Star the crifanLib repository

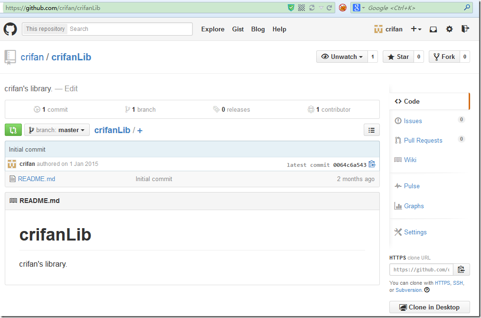398,57
